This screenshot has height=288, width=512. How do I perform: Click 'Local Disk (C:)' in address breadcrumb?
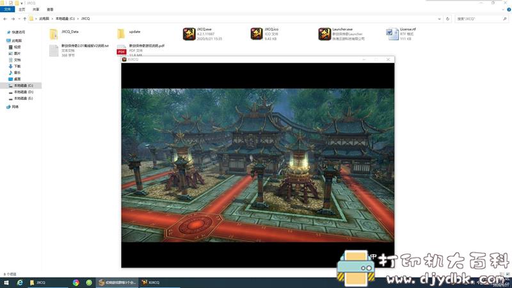[65, 19]
